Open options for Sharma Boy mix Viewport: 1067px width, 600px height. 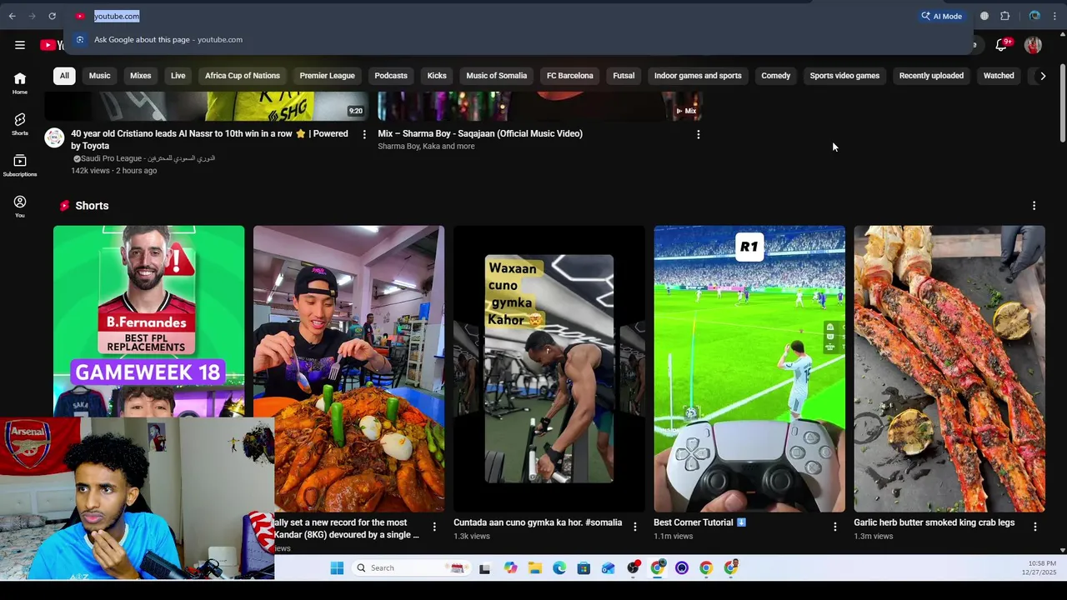click(x=699, y=134)
